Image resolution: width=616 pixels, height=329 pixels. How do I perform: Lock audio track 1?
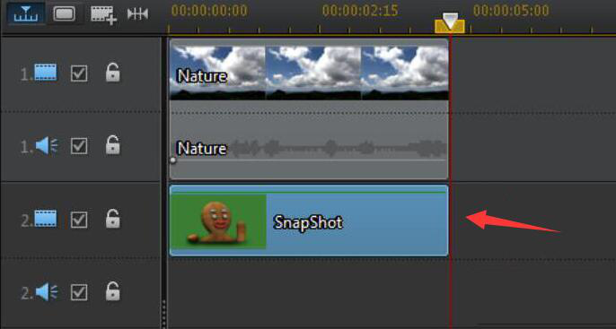click(x=113, y=145)
